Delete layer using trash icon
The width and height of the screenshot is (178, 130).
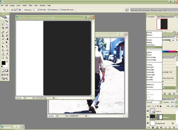click(x=174, y=128)
